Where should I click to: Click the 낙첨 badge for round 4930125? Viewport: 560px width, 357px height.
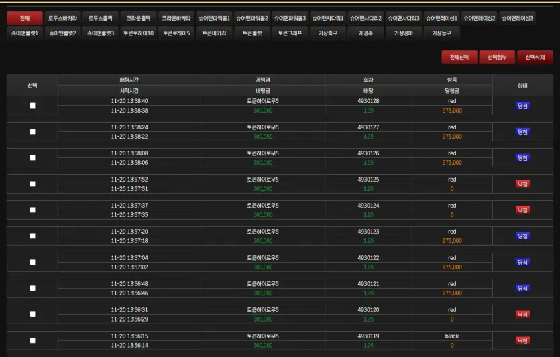pyautogui.click(x=522, y=184)
